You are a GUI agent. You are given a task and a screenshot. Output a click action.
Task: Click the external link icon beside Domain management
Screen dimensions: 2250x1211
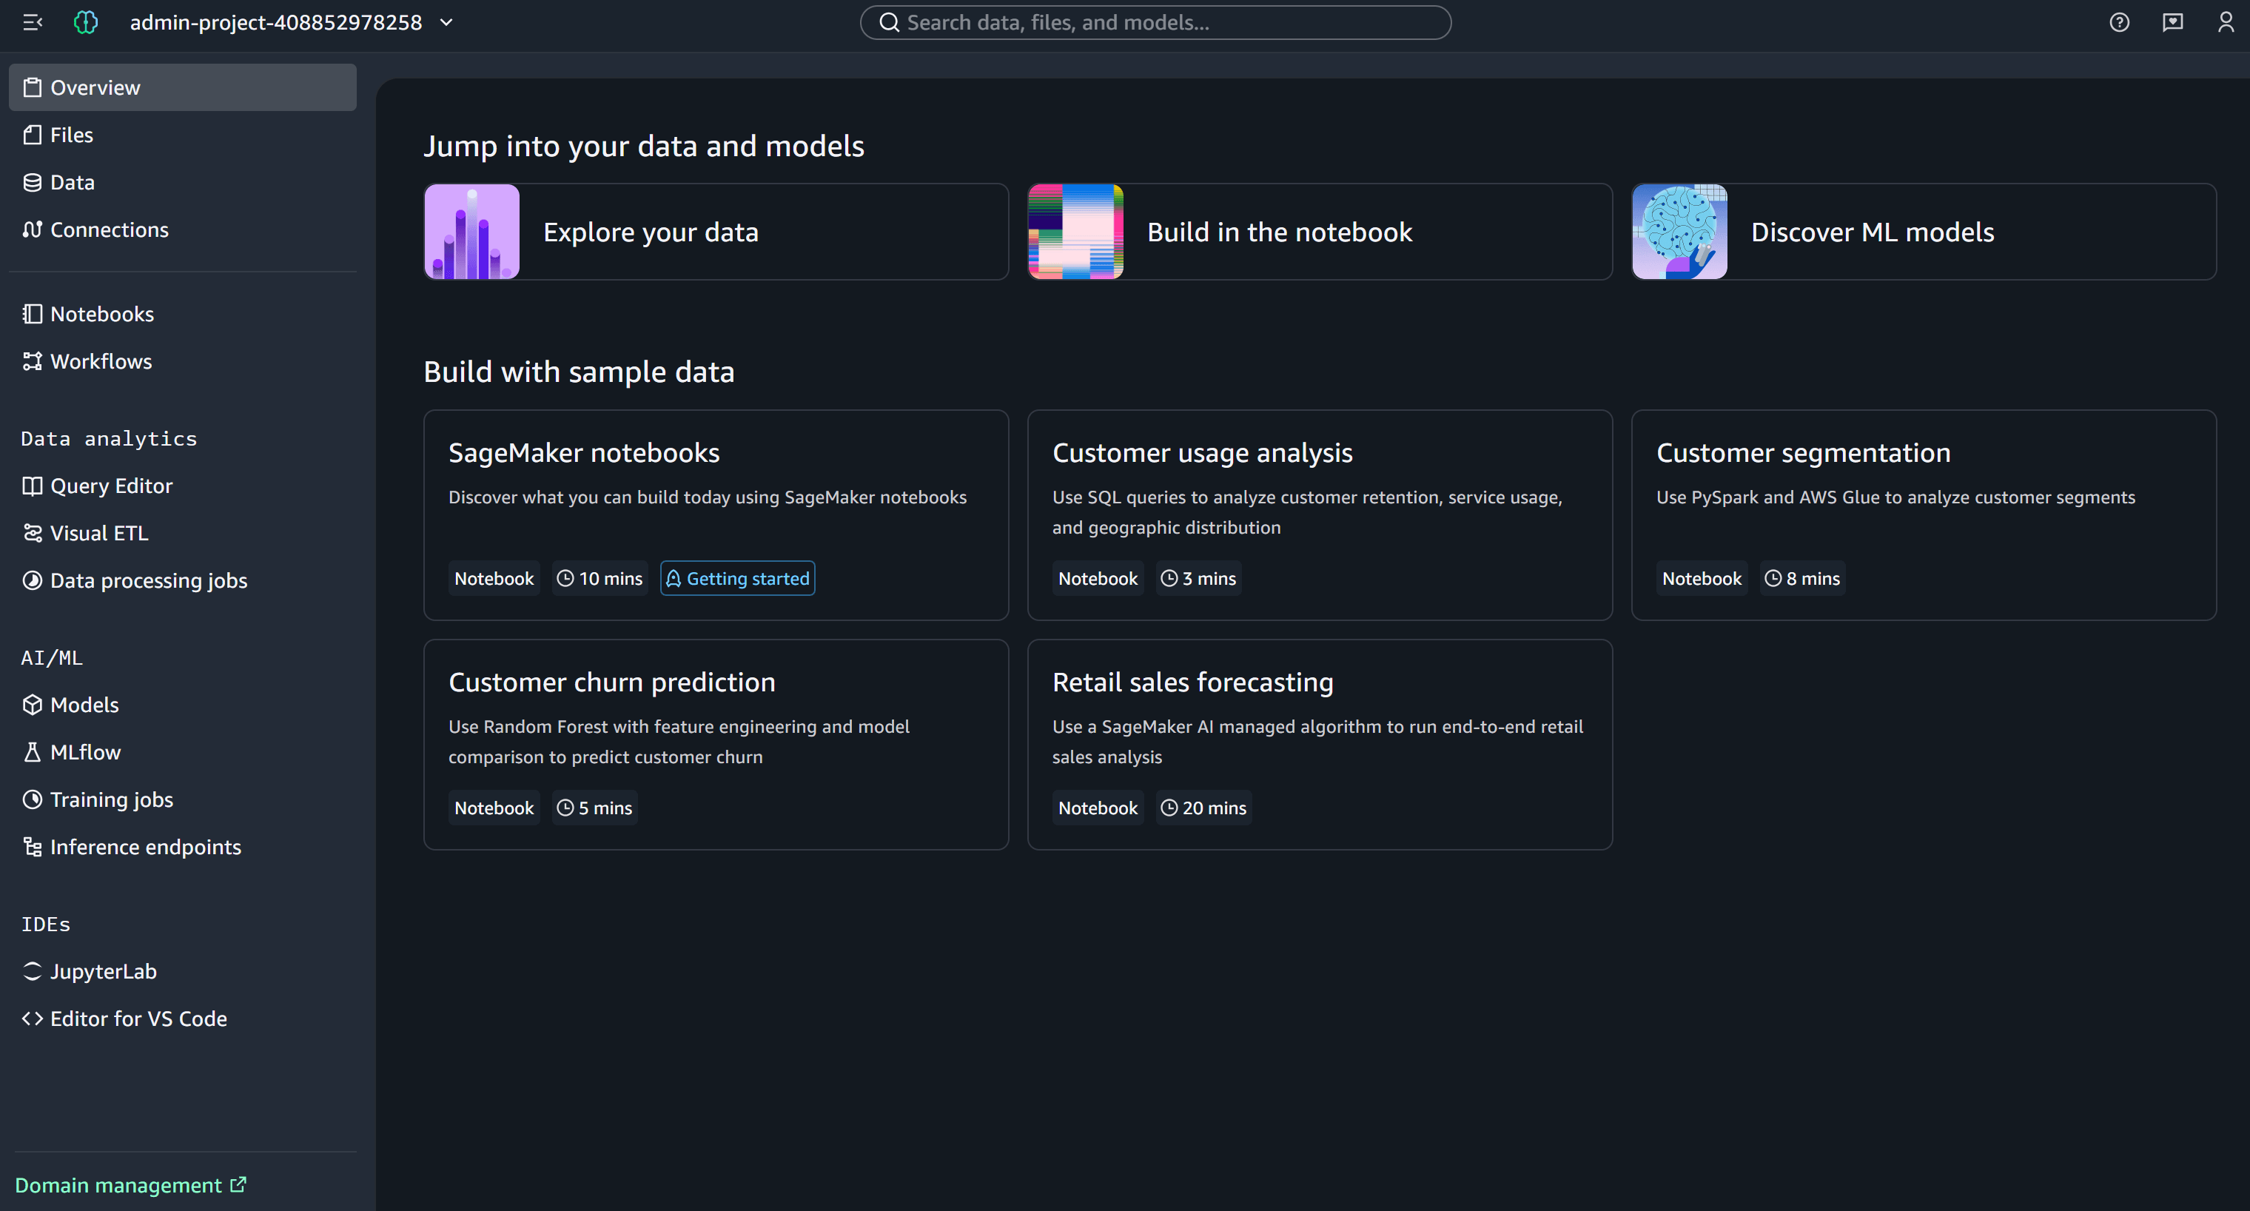[238, 1184]
